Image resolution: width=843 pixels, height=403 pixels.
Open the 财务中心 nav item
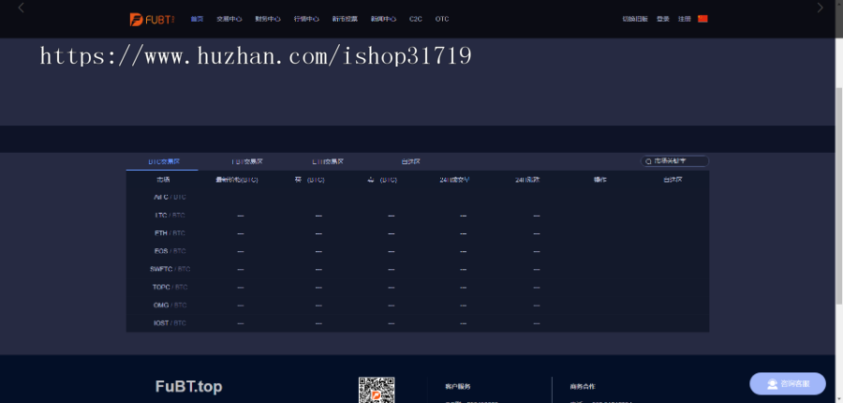[268, 19]
